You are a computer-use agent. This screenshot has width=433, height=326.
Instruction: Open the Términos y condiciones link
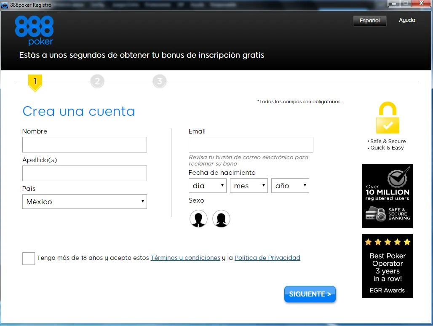[185, 258]
